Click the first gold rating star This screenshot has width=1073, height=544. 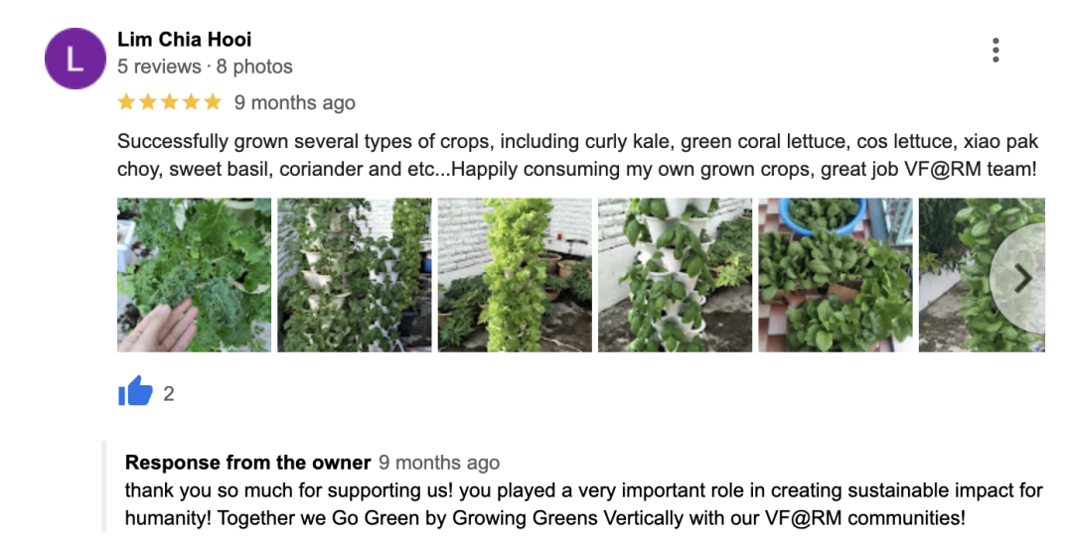[126, 102]
